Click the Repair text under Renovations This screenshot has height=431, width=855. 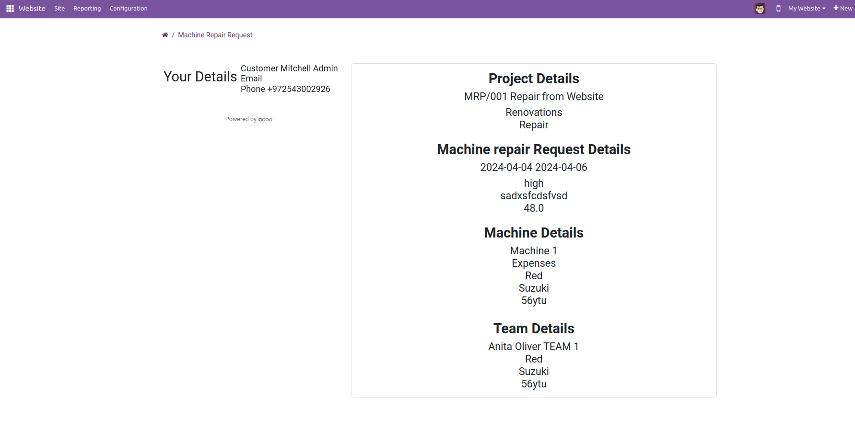tap(534, 125)
